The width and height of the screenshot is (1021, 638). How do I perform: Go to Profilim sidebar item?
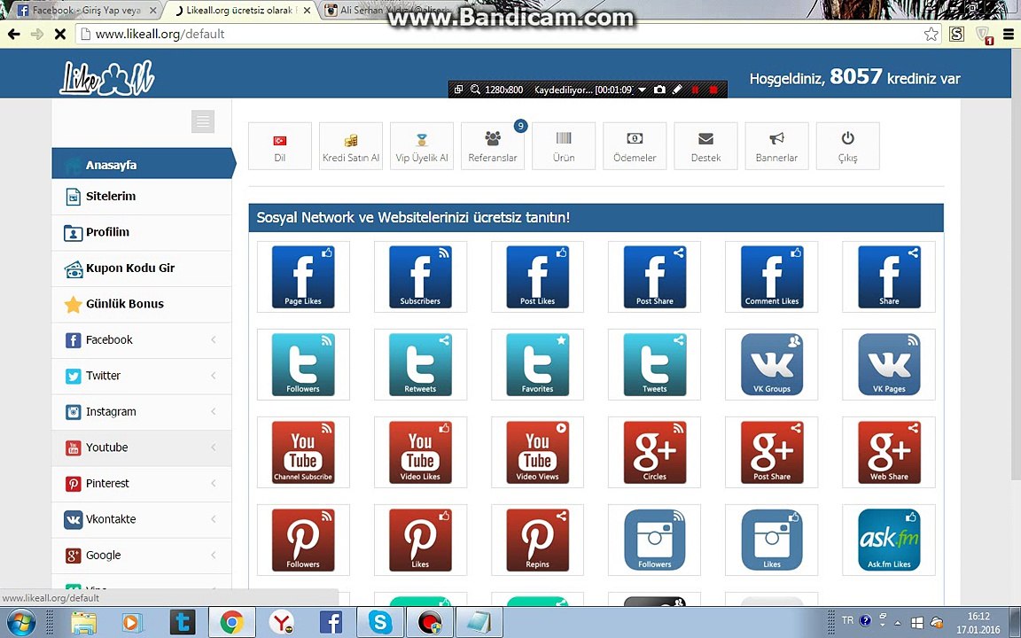click(142, 232)
